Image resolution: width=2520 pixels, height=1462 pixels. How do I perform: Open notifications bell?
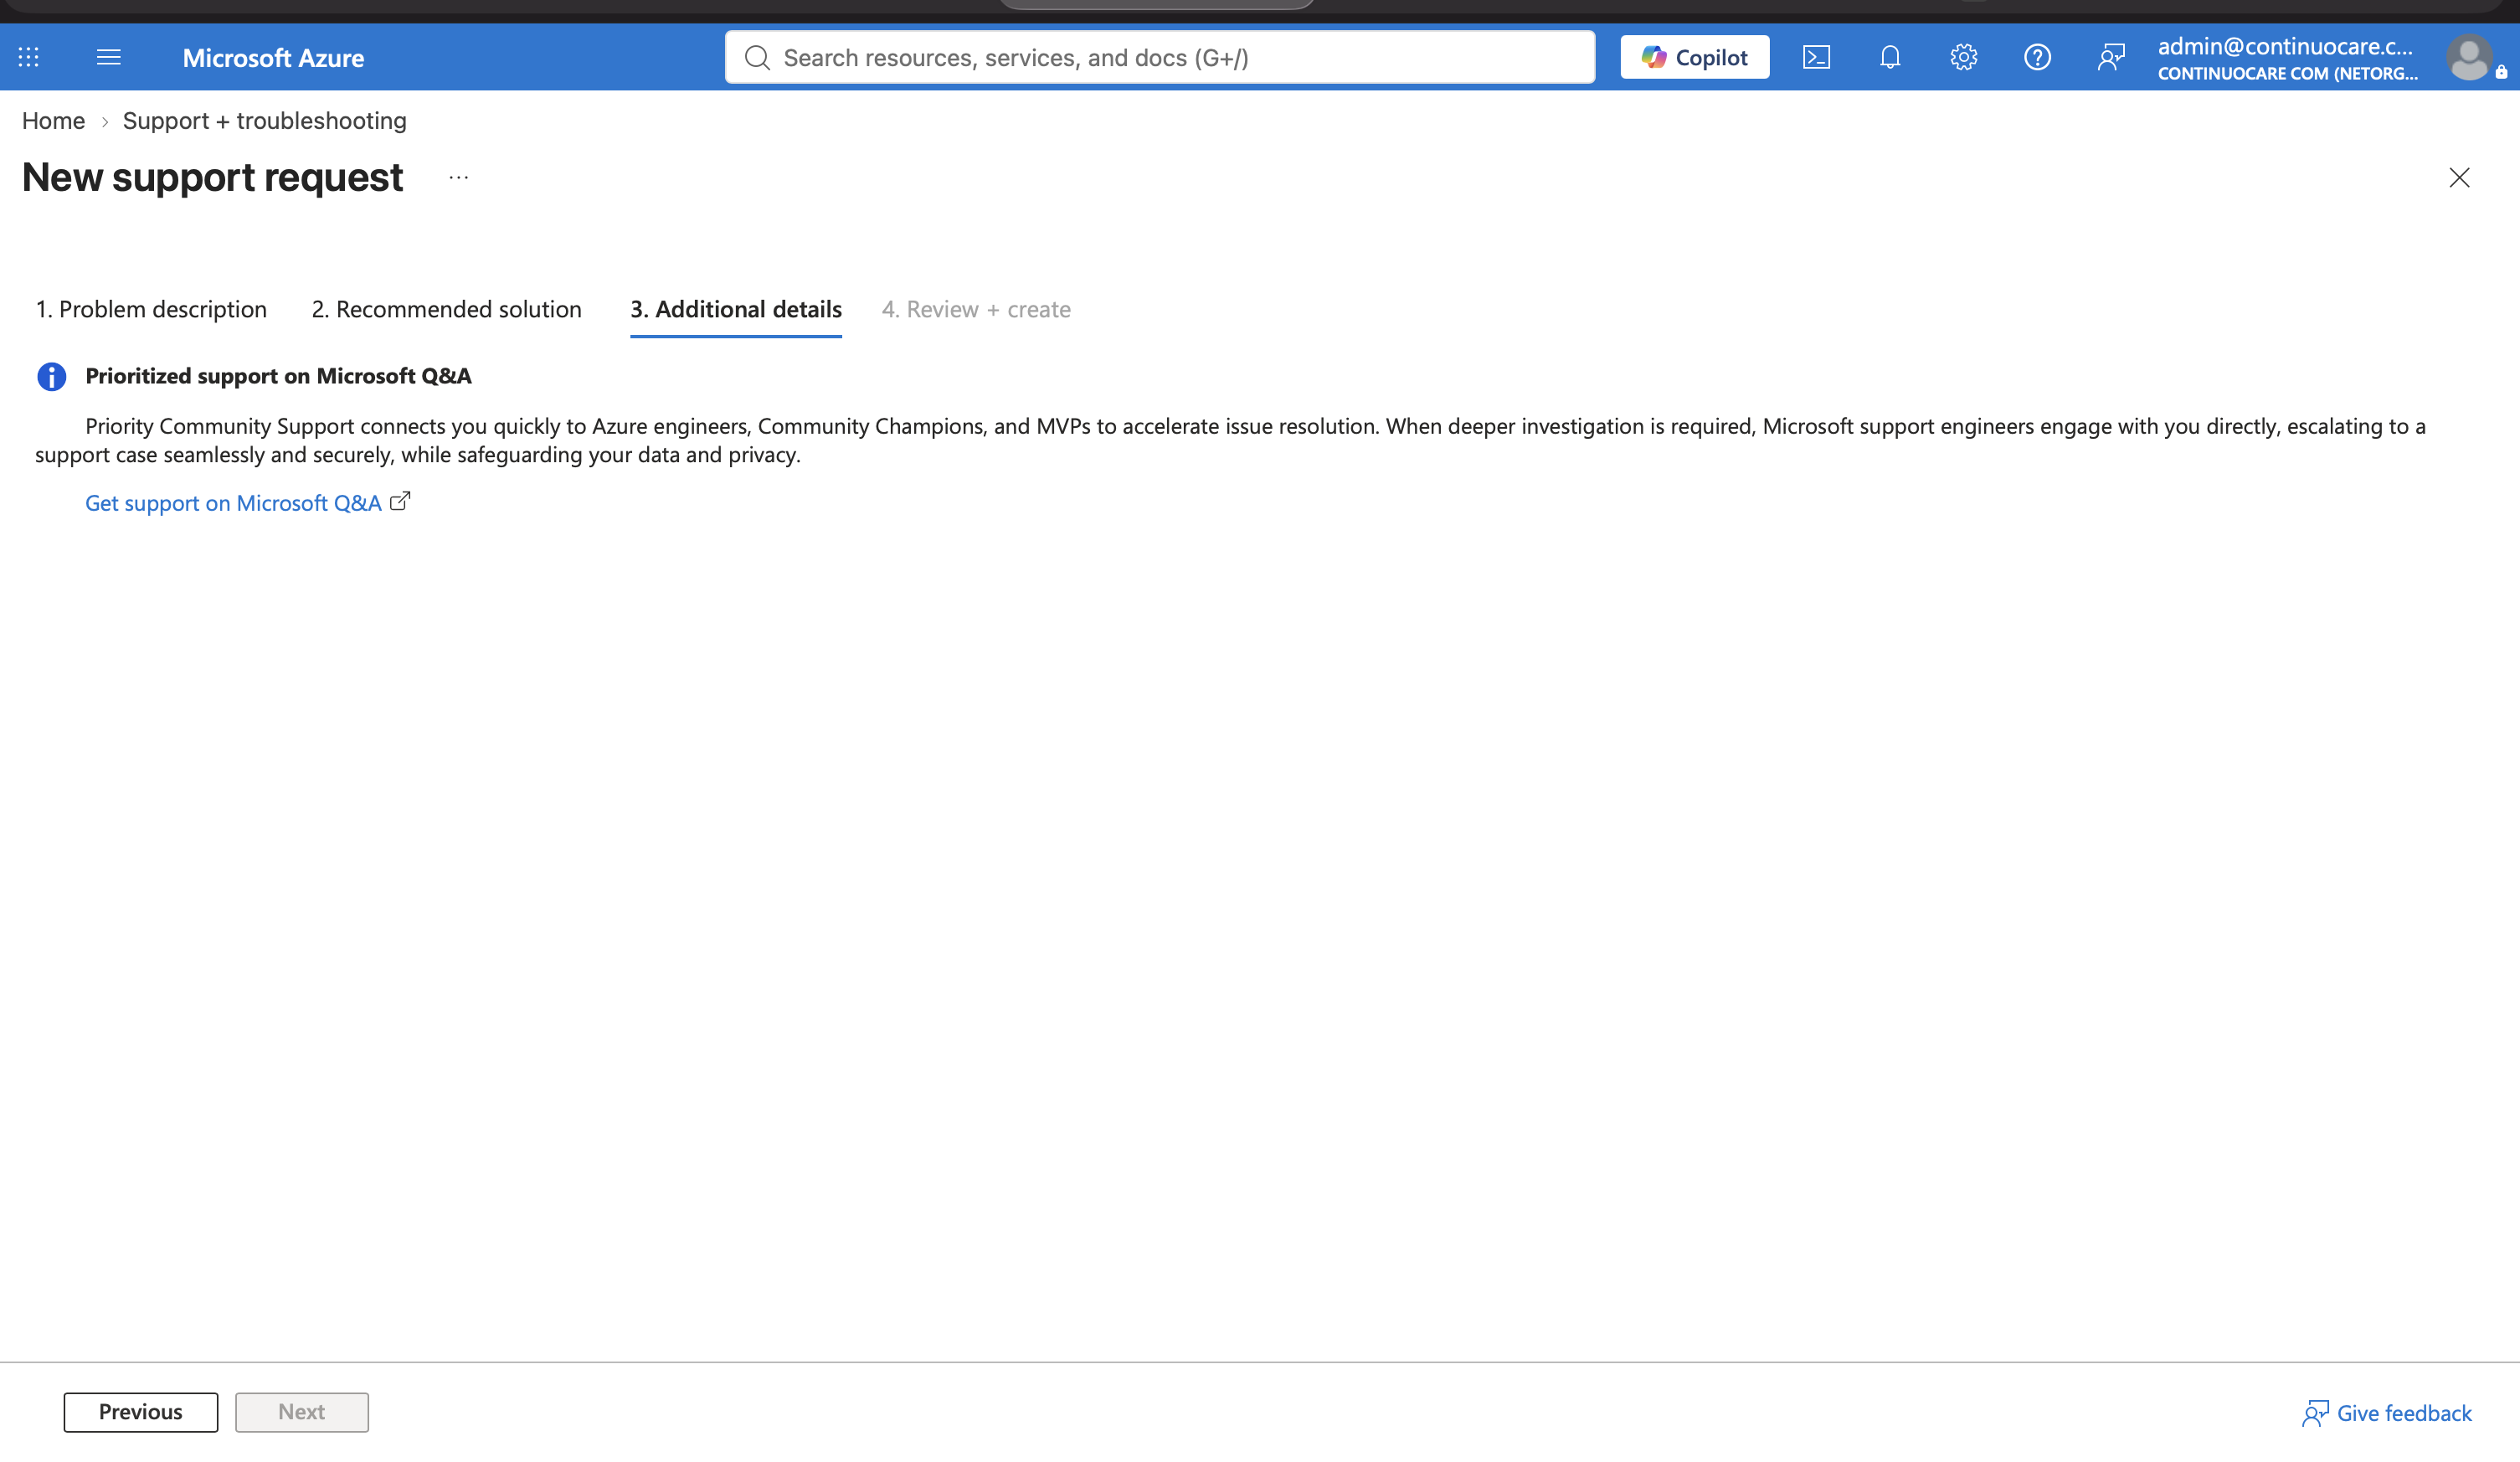click(x=1890, y=57)
